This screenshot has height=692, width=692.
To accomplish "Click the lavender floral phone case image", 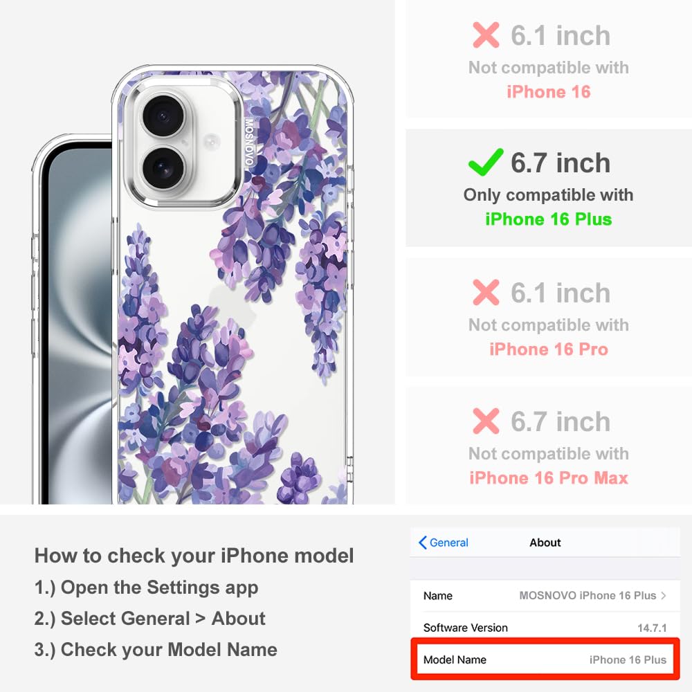I will [x=233, y=285].
